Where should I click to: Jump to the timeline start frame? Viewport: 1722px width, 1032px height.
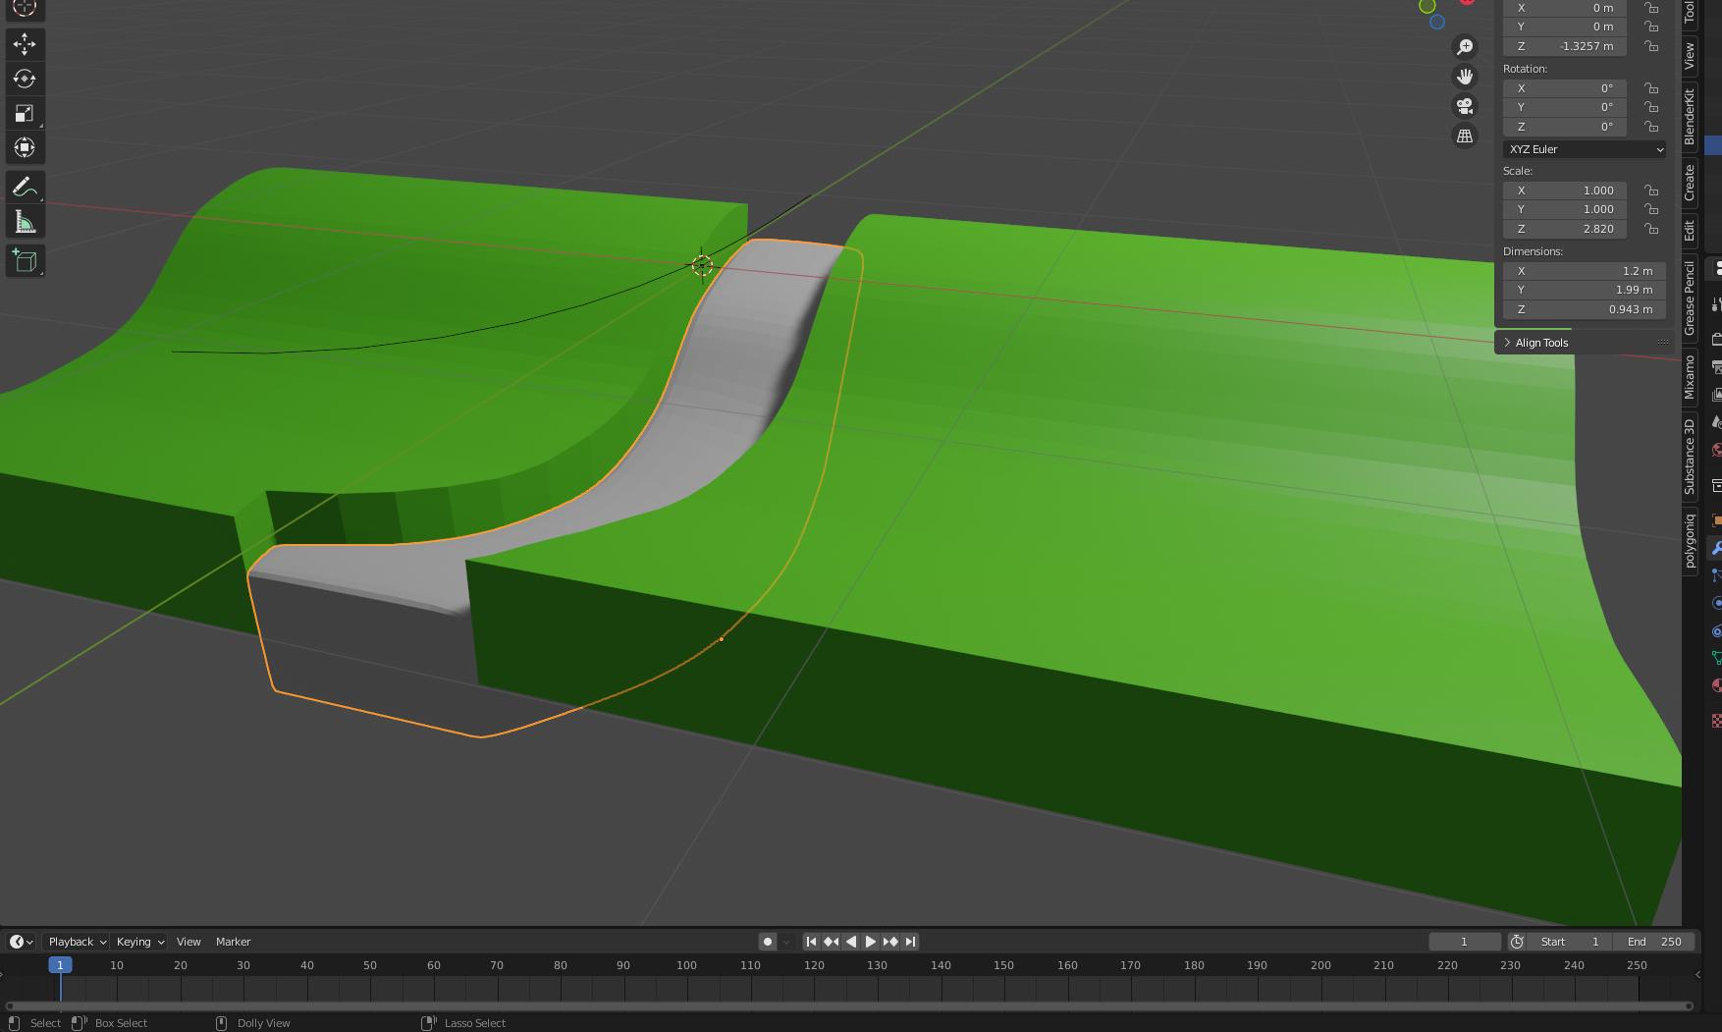pos(811,942)
